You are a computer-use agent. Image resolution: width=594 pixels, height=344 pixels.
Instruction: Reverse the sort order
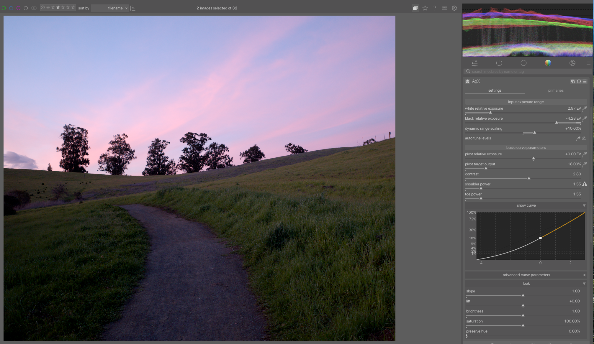point(132,8)
